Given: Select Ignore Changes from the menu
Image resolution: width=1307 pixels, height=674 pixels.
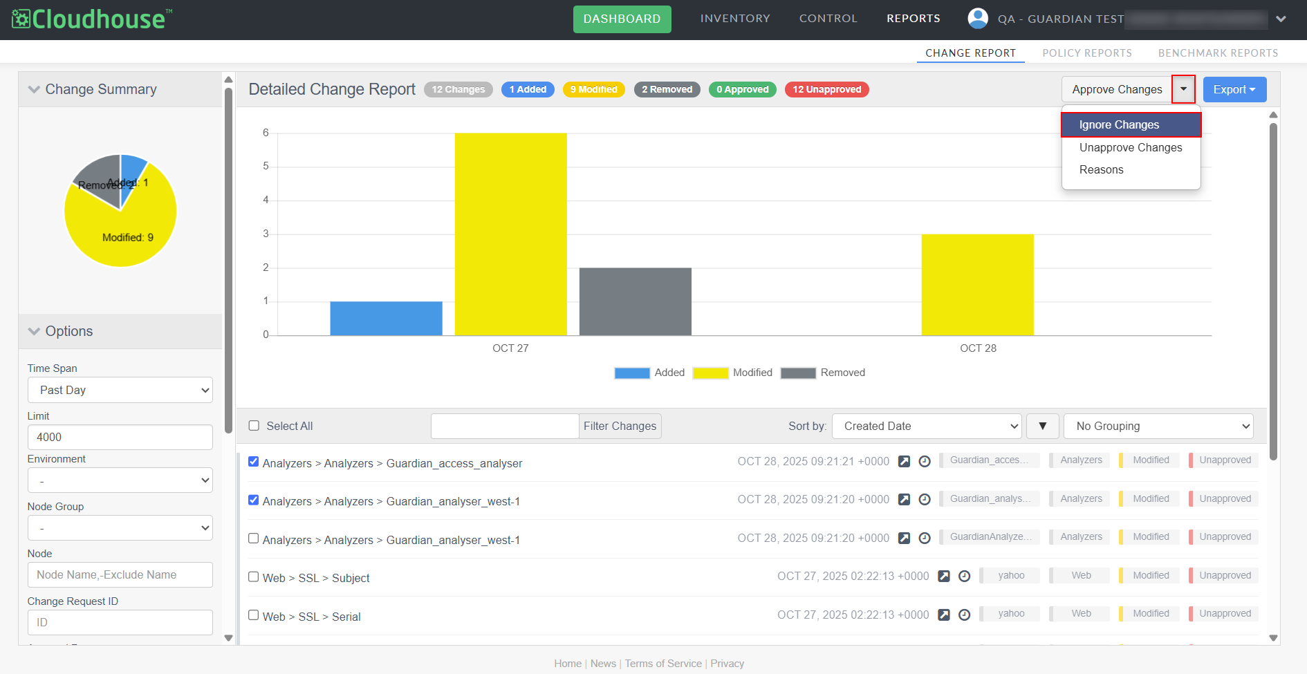Looking at the screenshot, I should [1131, 125].
